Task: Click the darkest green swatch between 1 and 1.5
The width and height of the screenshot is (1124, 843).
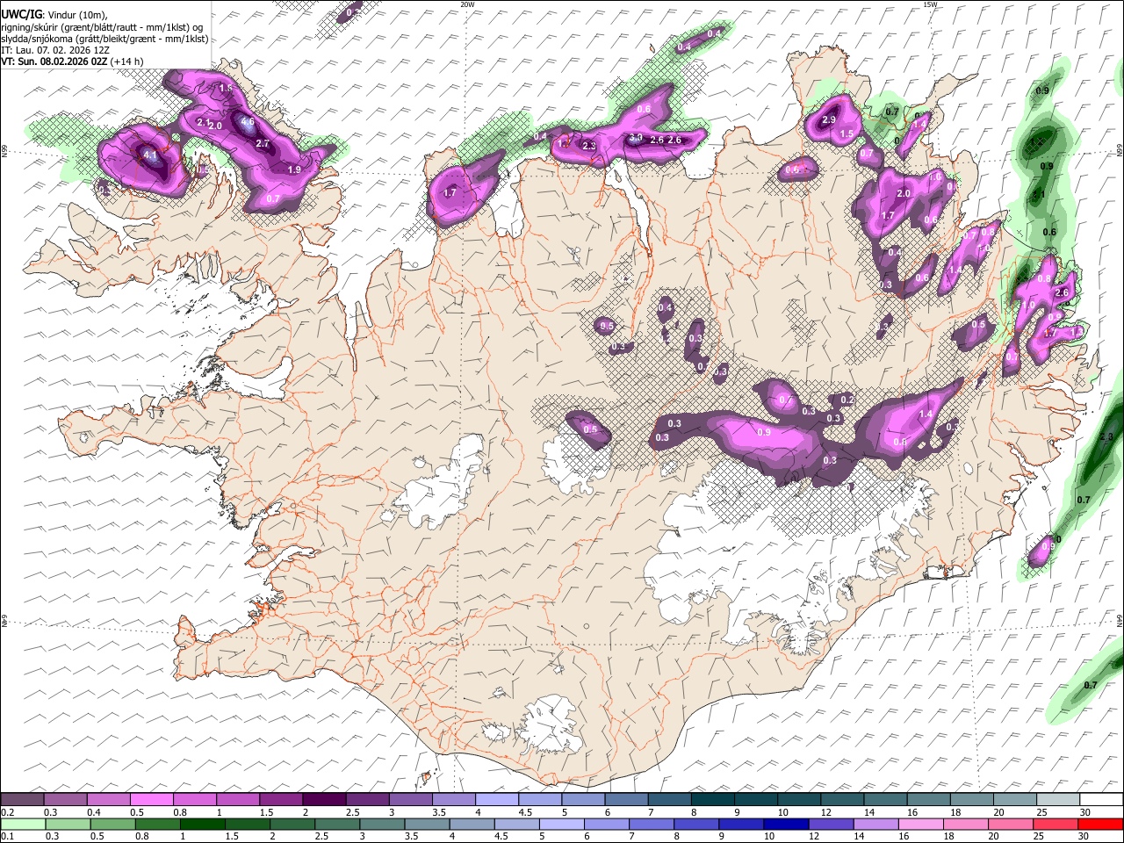Action: (203, 824)
